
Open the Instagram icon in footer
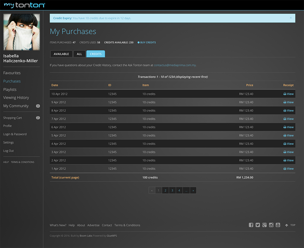pos(271,225)
